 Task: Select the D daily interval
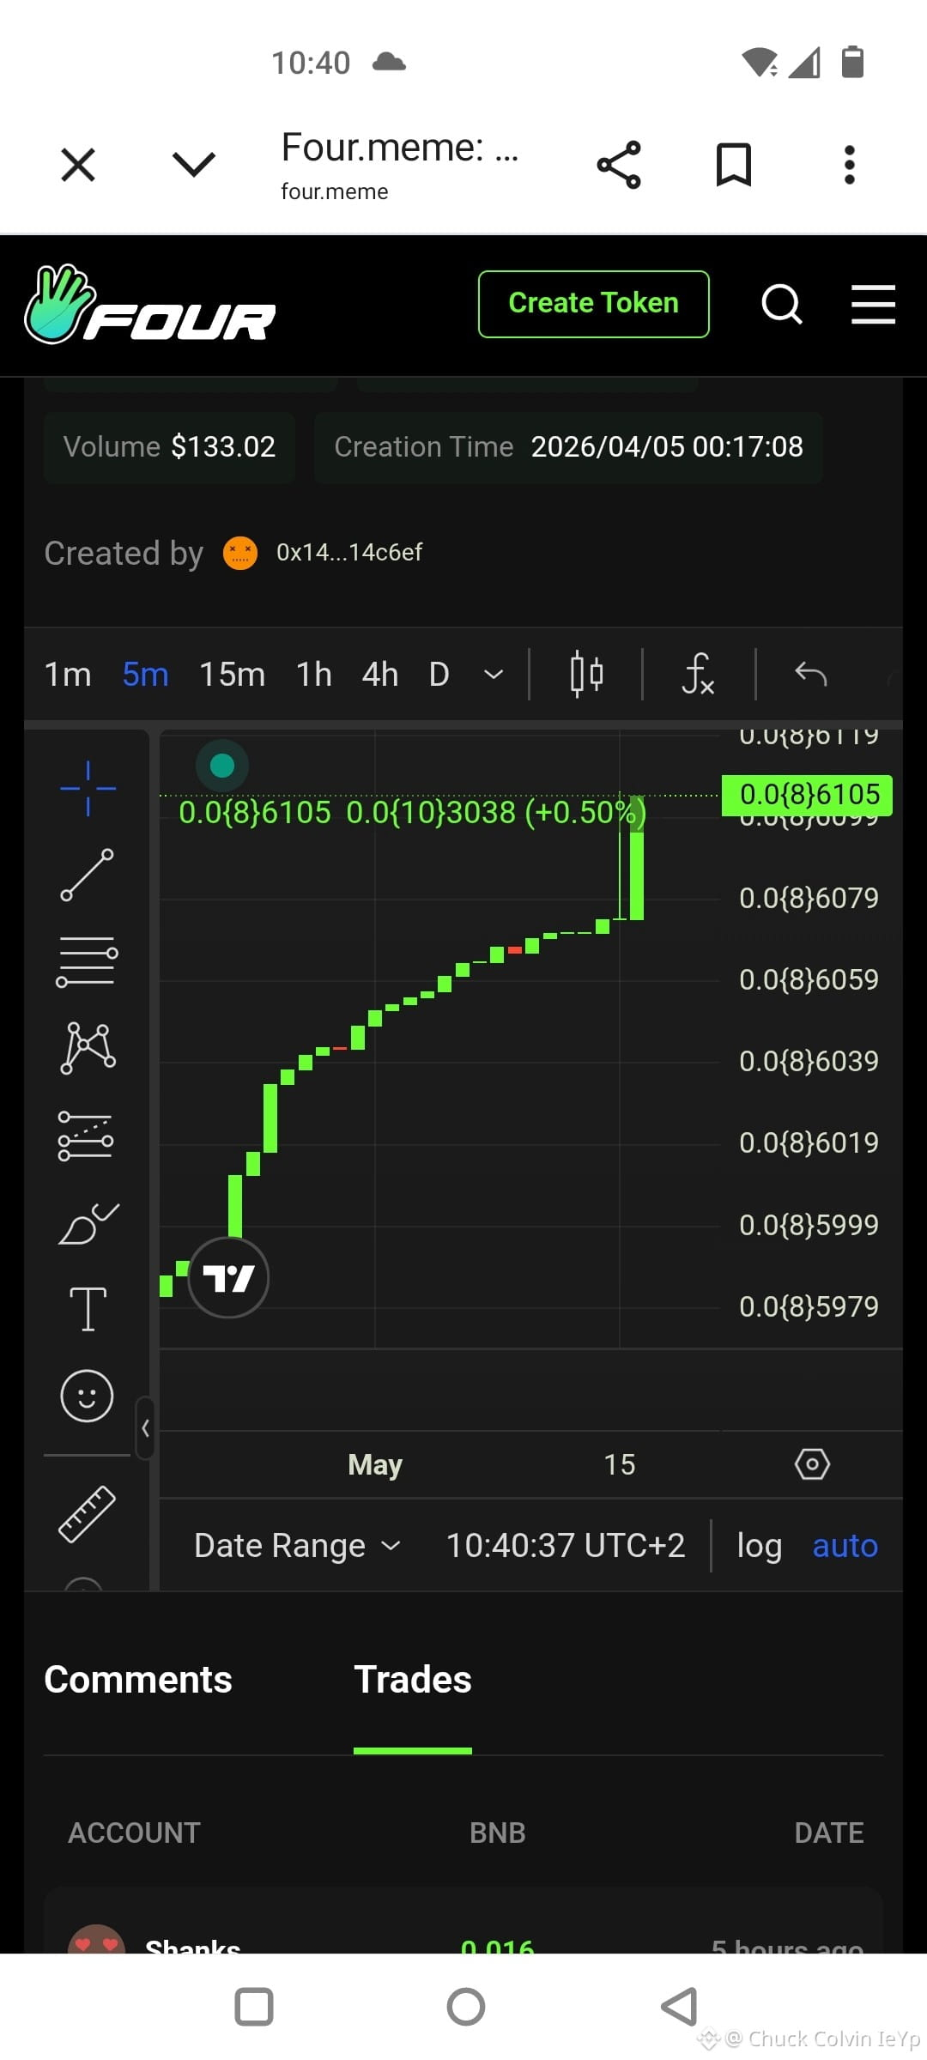tap(439, 675)
